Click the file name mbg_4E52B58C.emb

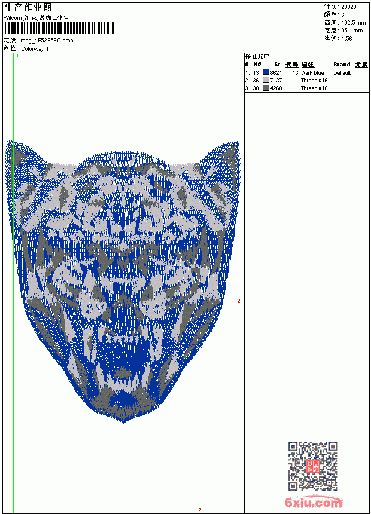pyautogui.click(x=47, y=41)
